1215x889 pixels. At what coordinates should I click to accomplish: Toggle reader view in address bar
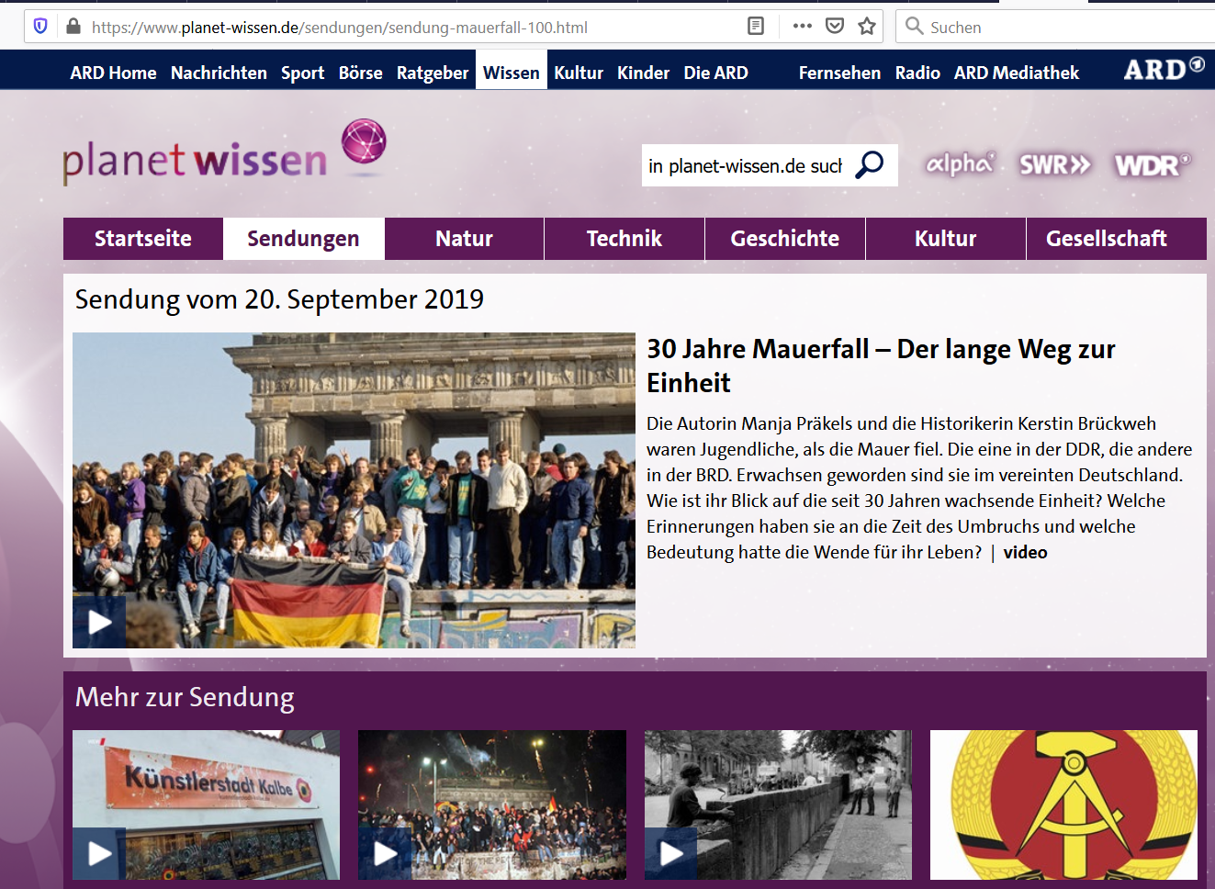[x=756, y=26]
